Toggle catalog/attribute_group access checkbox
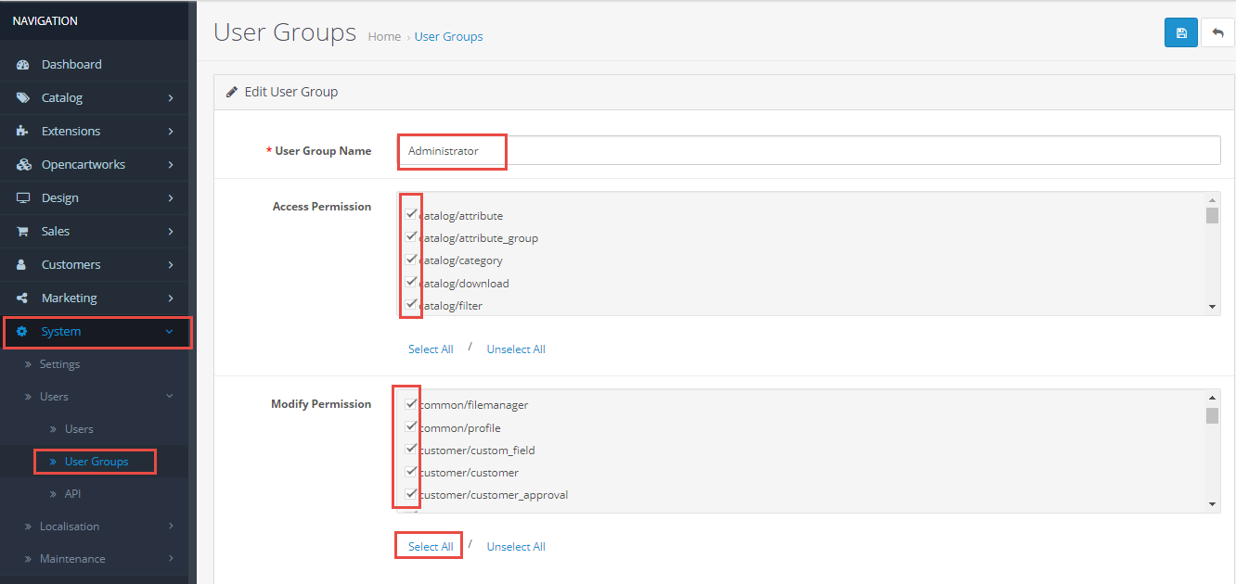The height and width of the screenshot is (584, 1236). 411,236
